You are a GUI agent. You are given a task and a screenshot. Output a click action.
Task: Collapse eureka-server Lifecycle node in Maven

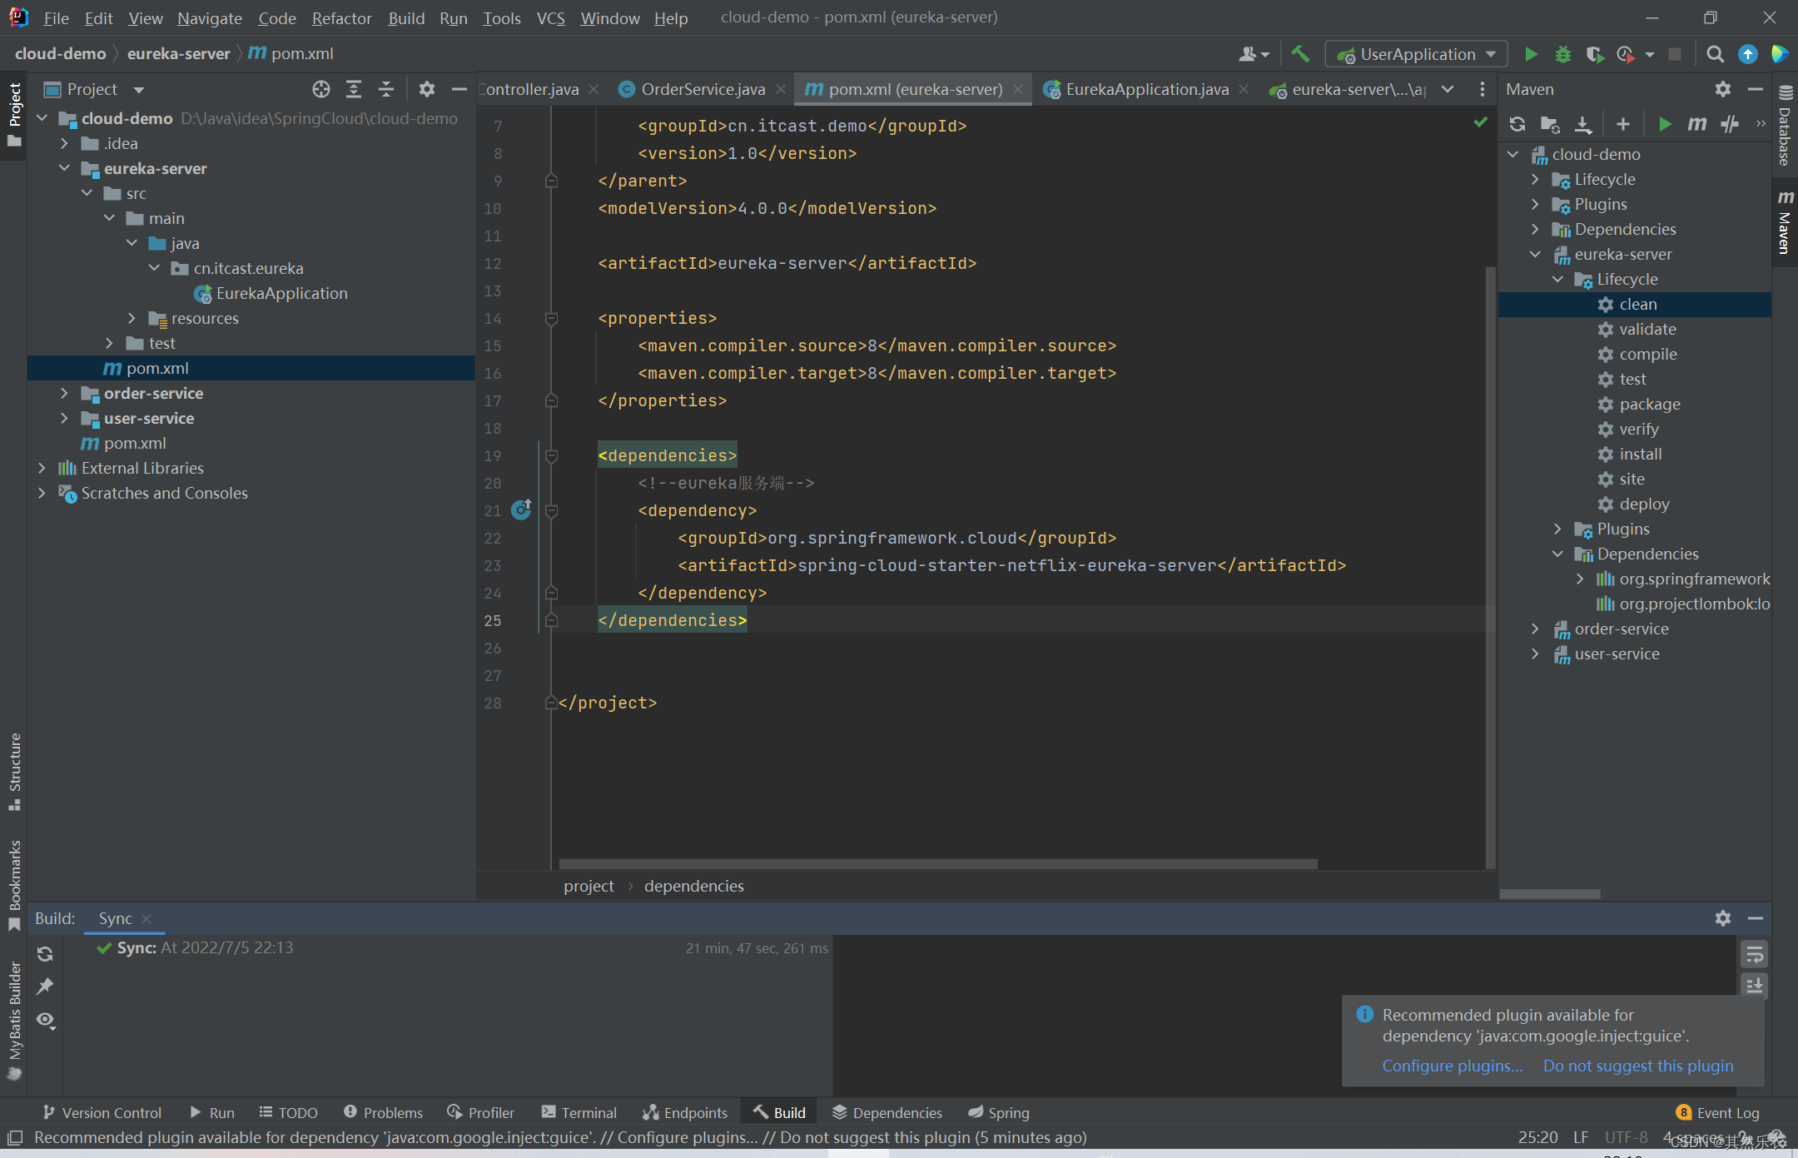coord(1557,279)
